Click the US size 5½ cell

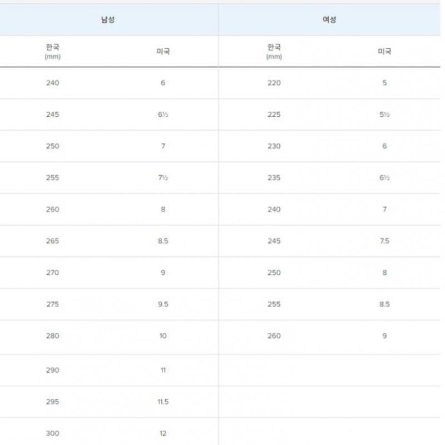pos(384,115)
